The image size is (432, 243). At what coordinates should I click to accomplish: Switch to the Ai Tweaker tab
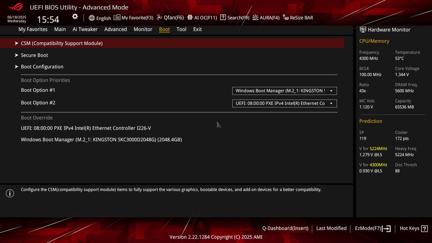coord(85,29)
